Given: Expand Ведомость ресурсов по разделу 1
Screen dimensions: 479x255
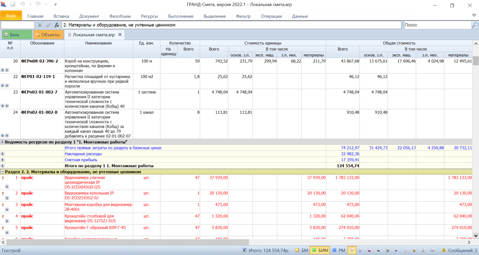Looking at the screenshot, I should [x=3, y=142].
